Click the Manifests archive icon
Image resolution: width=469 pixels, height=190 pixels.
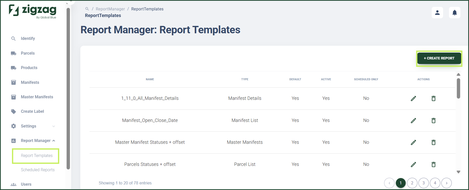click(x=13, y=82)
